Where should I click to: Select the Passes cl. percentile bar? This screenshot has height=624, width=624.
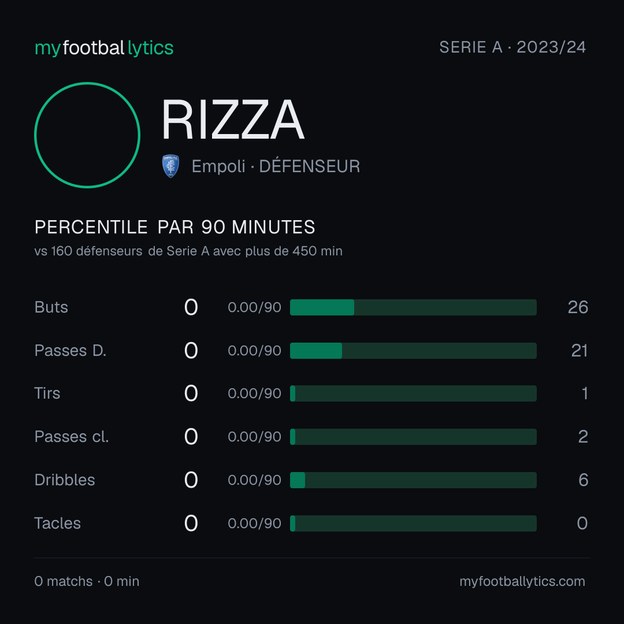(x=413, y=437)
